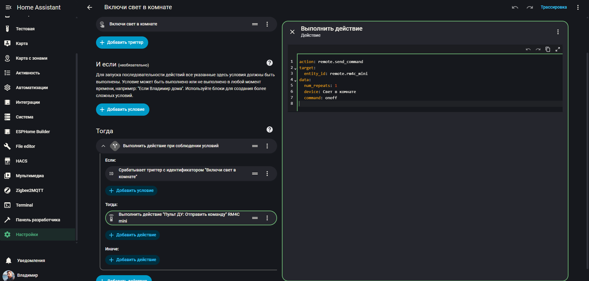The height and width of the screenshot is (281, 589).
Task: Click the "Добавить триггер" button
Action: [x=122, y=43]
